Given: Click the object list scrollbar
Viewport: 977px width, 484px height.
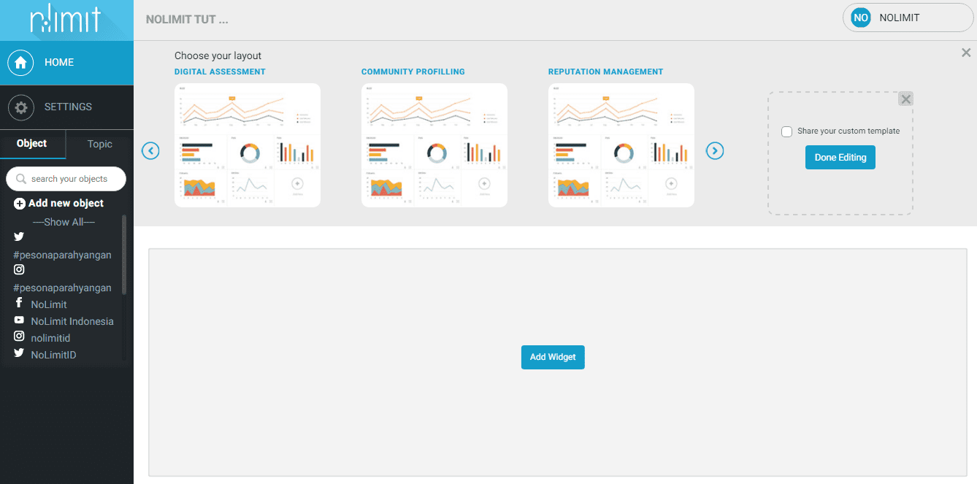Looking at the screenshot, I should click(x=124, y=255).
